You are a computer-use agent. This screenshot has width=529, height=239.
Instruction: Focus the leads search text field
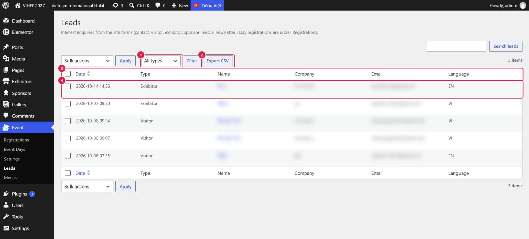[x=456, y=46]
